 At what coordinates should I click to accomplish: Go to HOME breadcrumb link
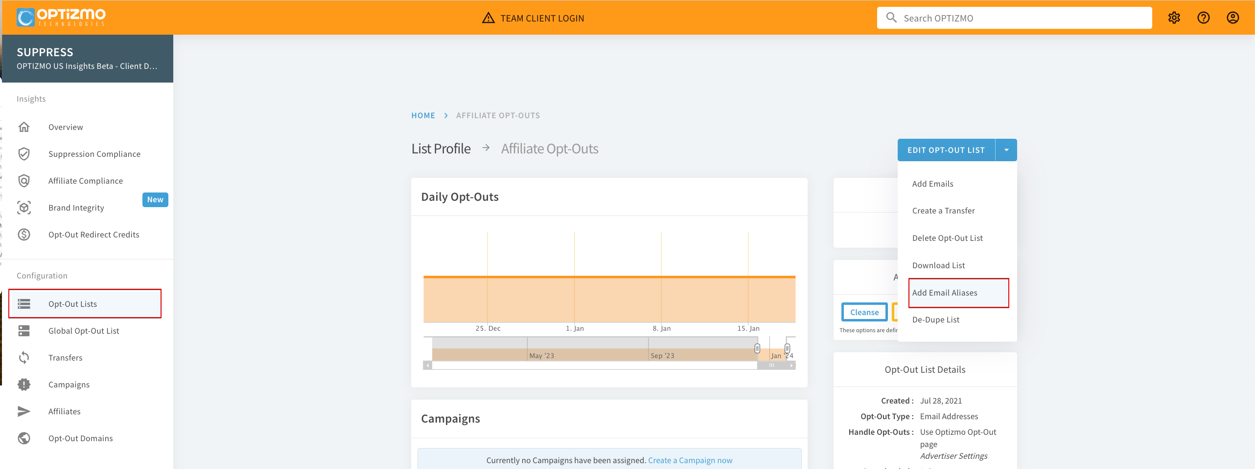click(423, 115)
